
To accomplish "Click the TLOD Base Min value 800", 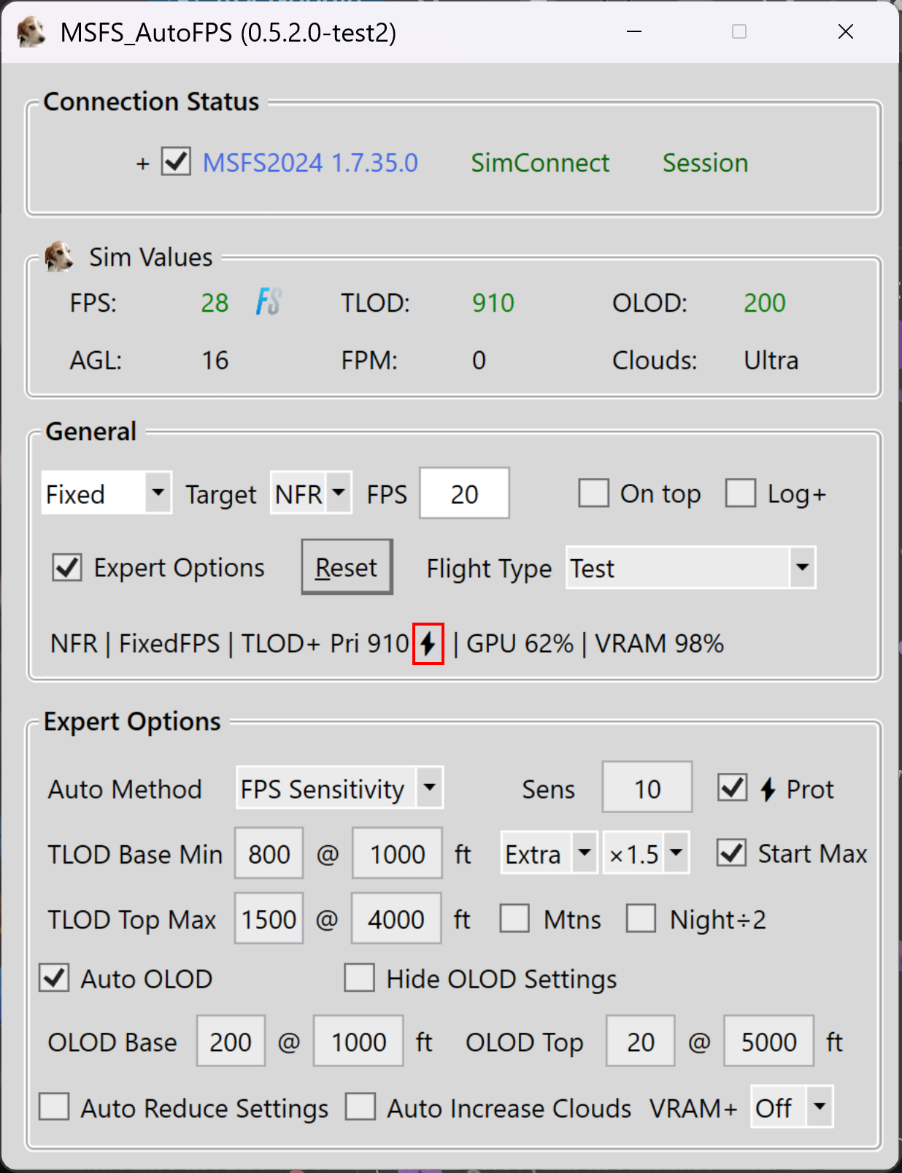I will [269, 853].
